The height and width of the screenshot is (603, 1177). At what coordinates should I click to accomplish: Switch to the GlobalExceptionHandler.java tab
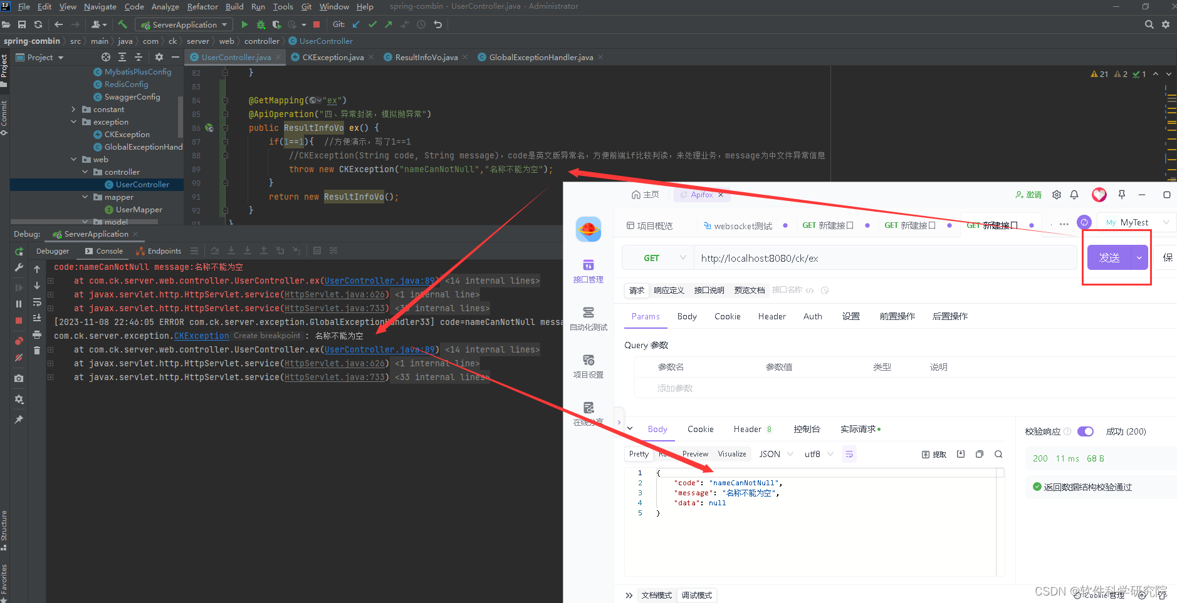[x=539, y=57]
